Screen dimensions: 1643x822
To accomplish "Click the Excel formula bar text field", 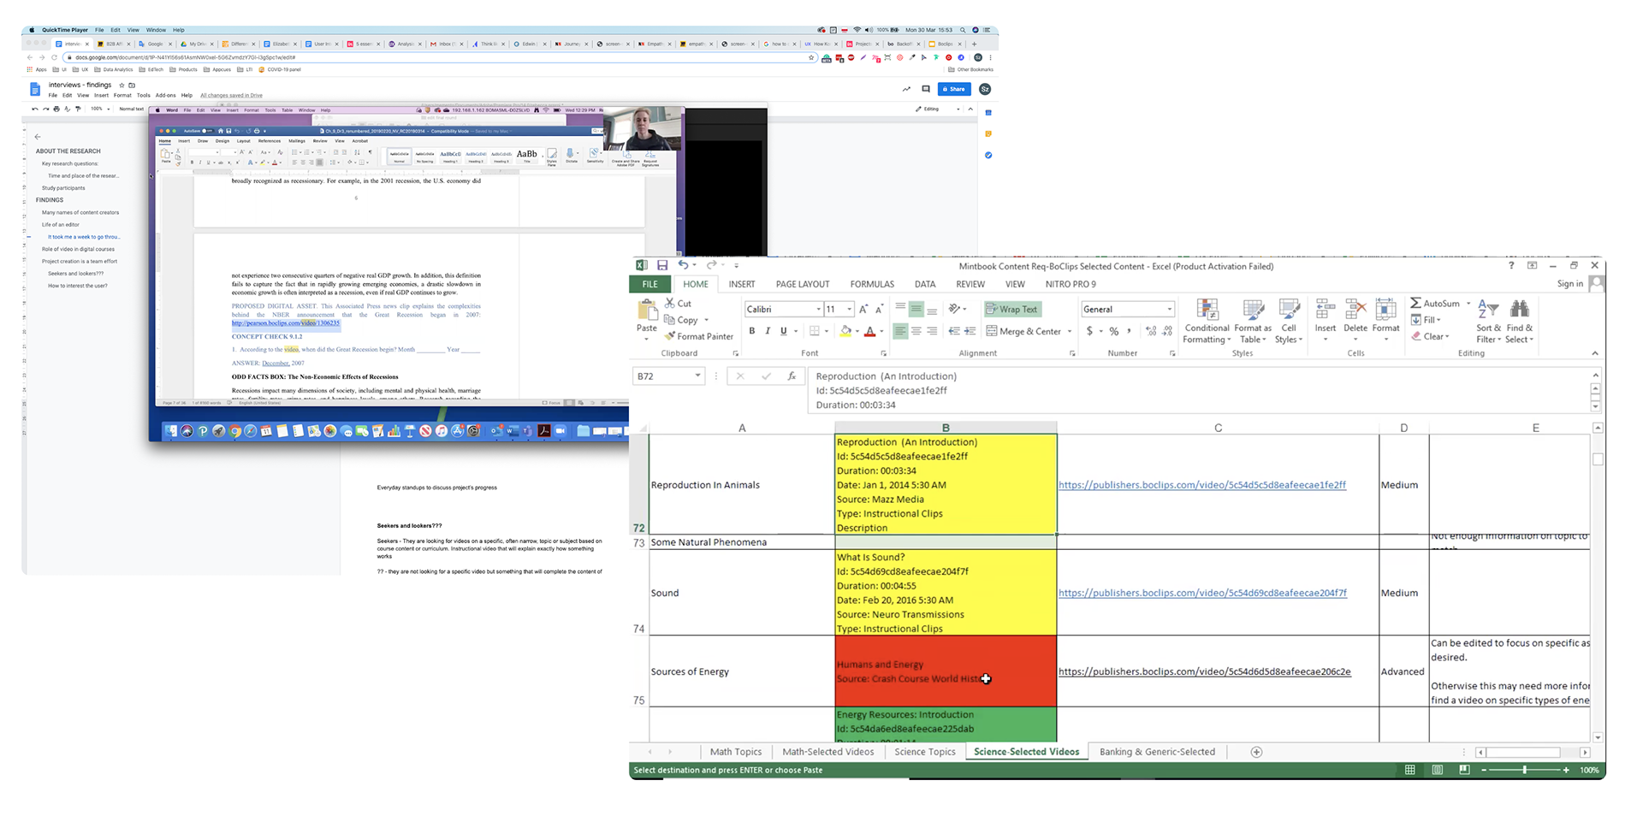I will (x=1198, y=390).
